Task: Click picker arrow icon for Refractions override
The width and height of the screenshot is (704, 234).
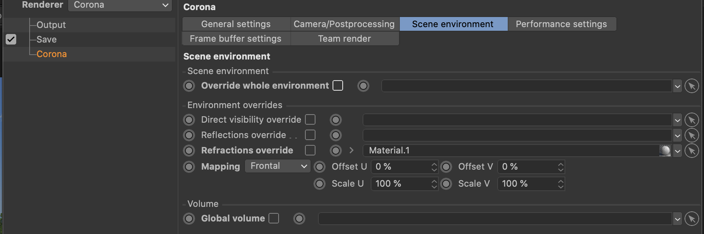Action: coord(691,151)
